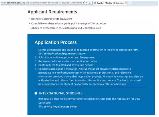Viewport: 159px width, 117px height.
Task: Click the Applicant Requirements heading
Action: (52, 12)
